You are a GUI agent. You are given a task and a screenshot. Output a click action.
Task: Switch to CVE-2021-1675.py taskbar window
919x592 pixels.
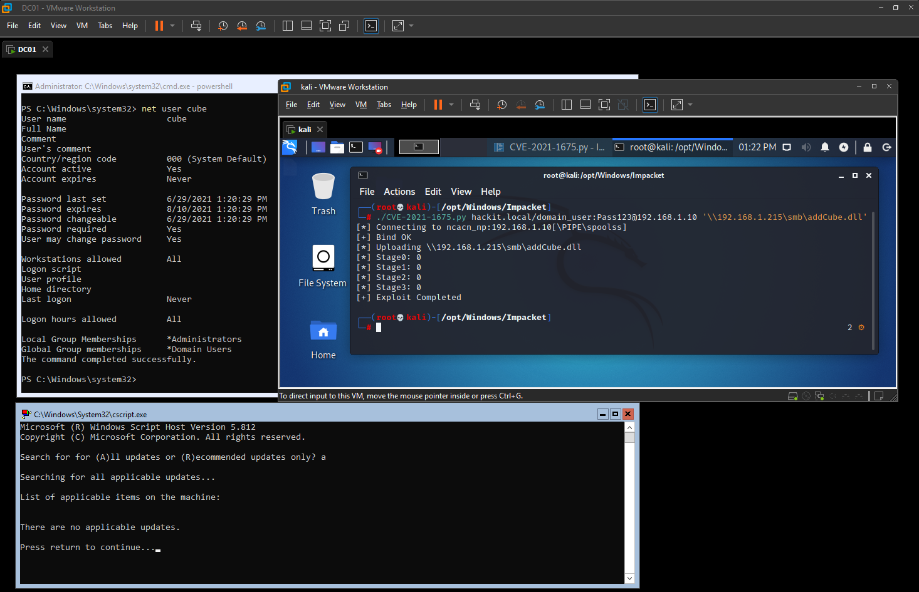(550, 147)
